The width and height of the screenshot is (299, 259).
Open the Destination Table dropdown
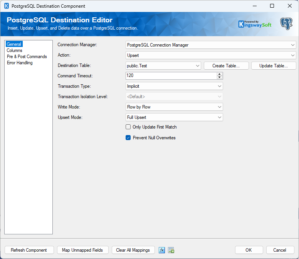pyautogui.click(x=163, y=66)
